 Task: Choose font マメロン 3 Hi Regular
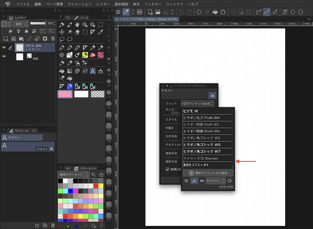point(207,158)
